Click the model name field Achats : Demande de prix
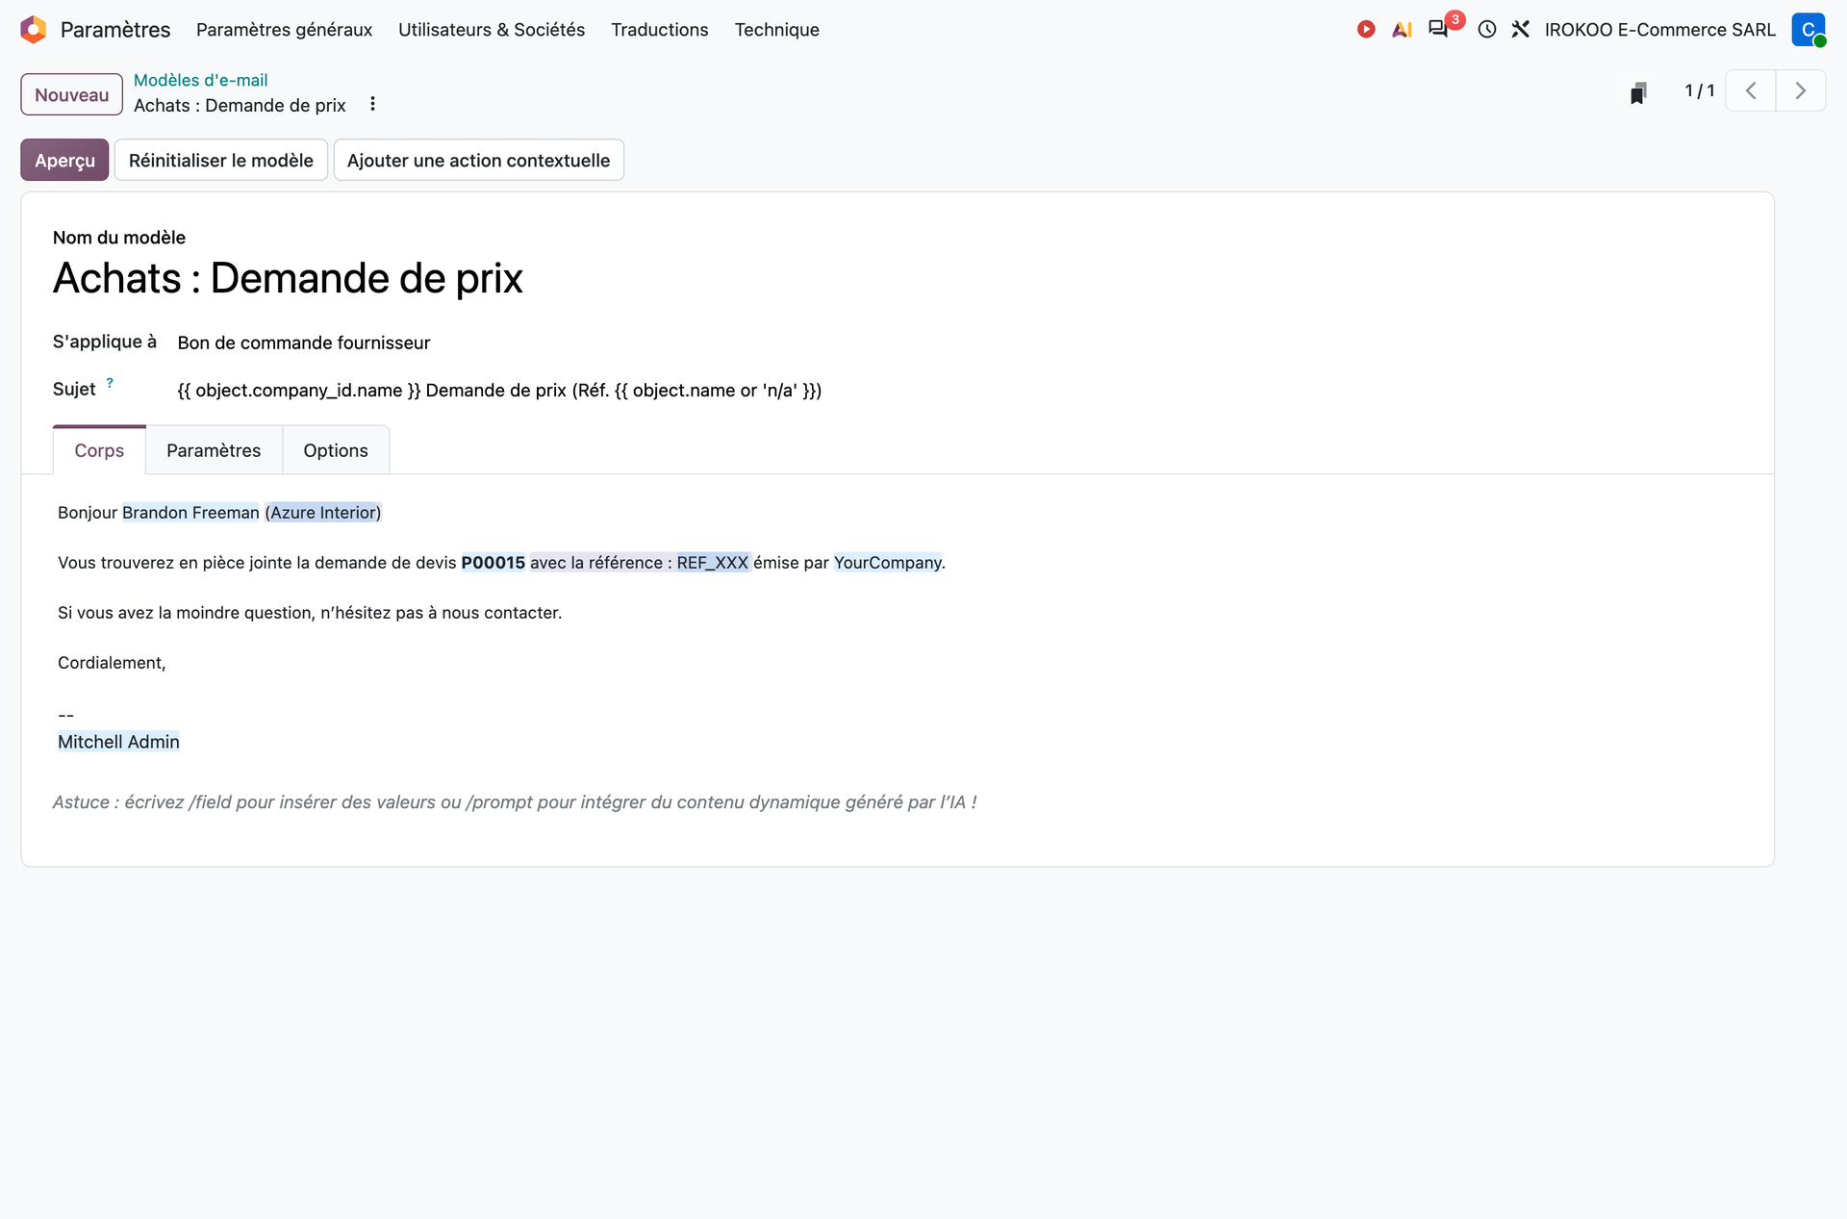Screen dimensions: 1847x1219 (289, 278)
